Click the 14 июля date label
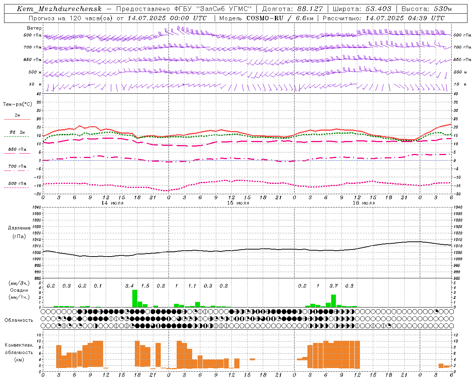Image resolution: width=473 pixels, height=378 pixels. coord(112,203)
